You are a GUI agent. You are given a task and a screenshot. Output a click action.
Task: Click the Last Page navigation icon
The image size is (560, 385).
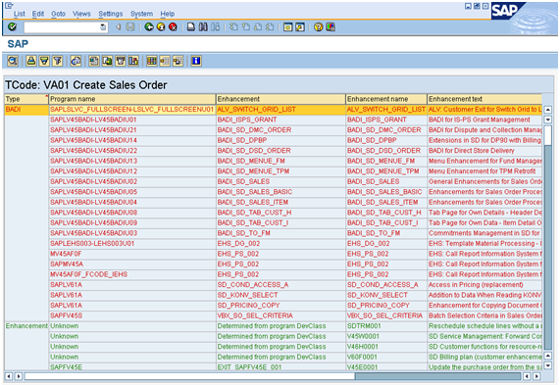point(270,27)
